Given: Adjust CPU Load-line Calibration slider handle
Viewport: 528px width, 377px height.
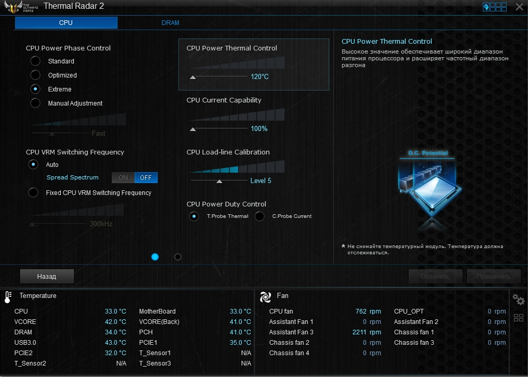Looking at the screenshot, I should coord(219,181).
